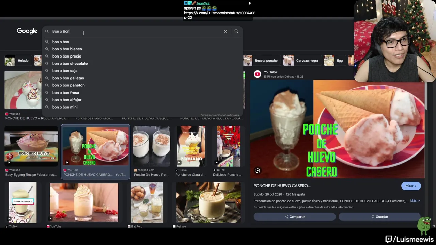This screenshot has height=245, width=436.
Task: Select suggestion "bon o bon paneton"
Action: (68, 85)
